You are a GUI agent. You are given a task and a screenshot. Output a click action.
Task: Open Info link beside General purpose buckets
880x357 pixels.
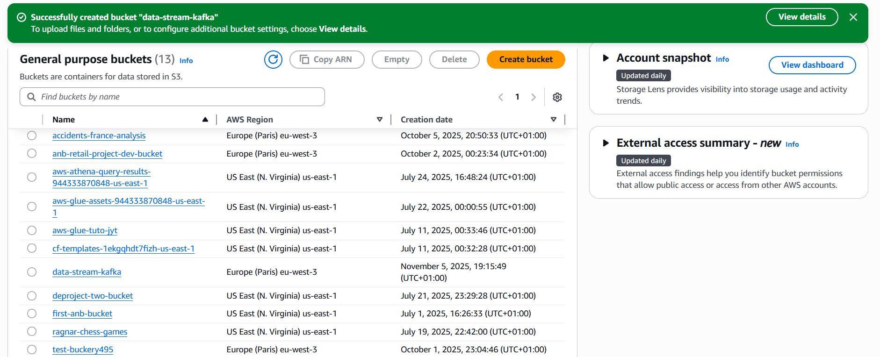186,61
